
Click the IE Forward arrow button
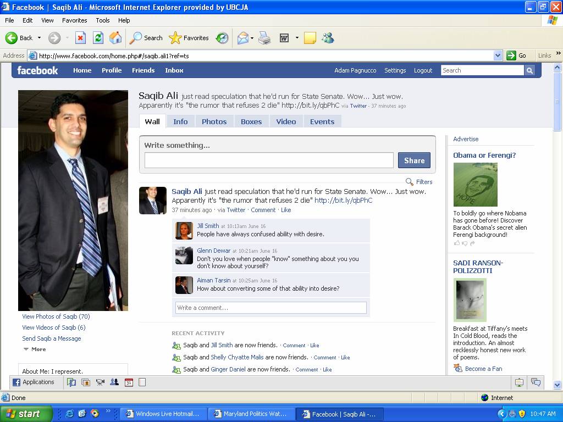pos(54,38)
